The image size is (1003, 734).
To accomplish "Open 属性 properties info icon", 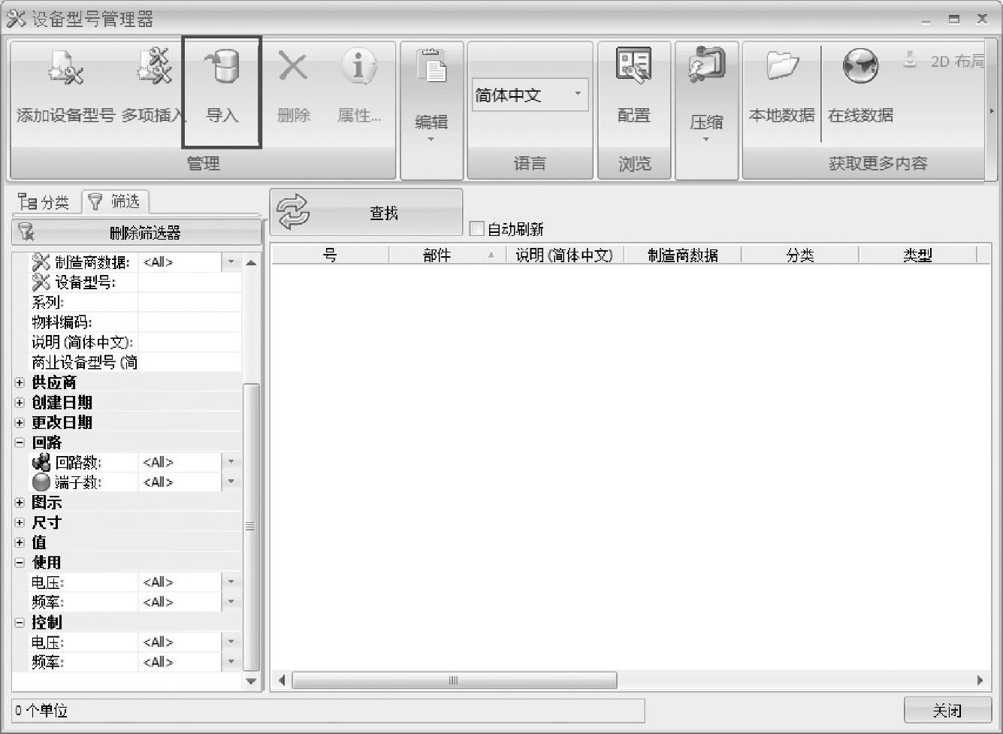I will coord(359,66).
